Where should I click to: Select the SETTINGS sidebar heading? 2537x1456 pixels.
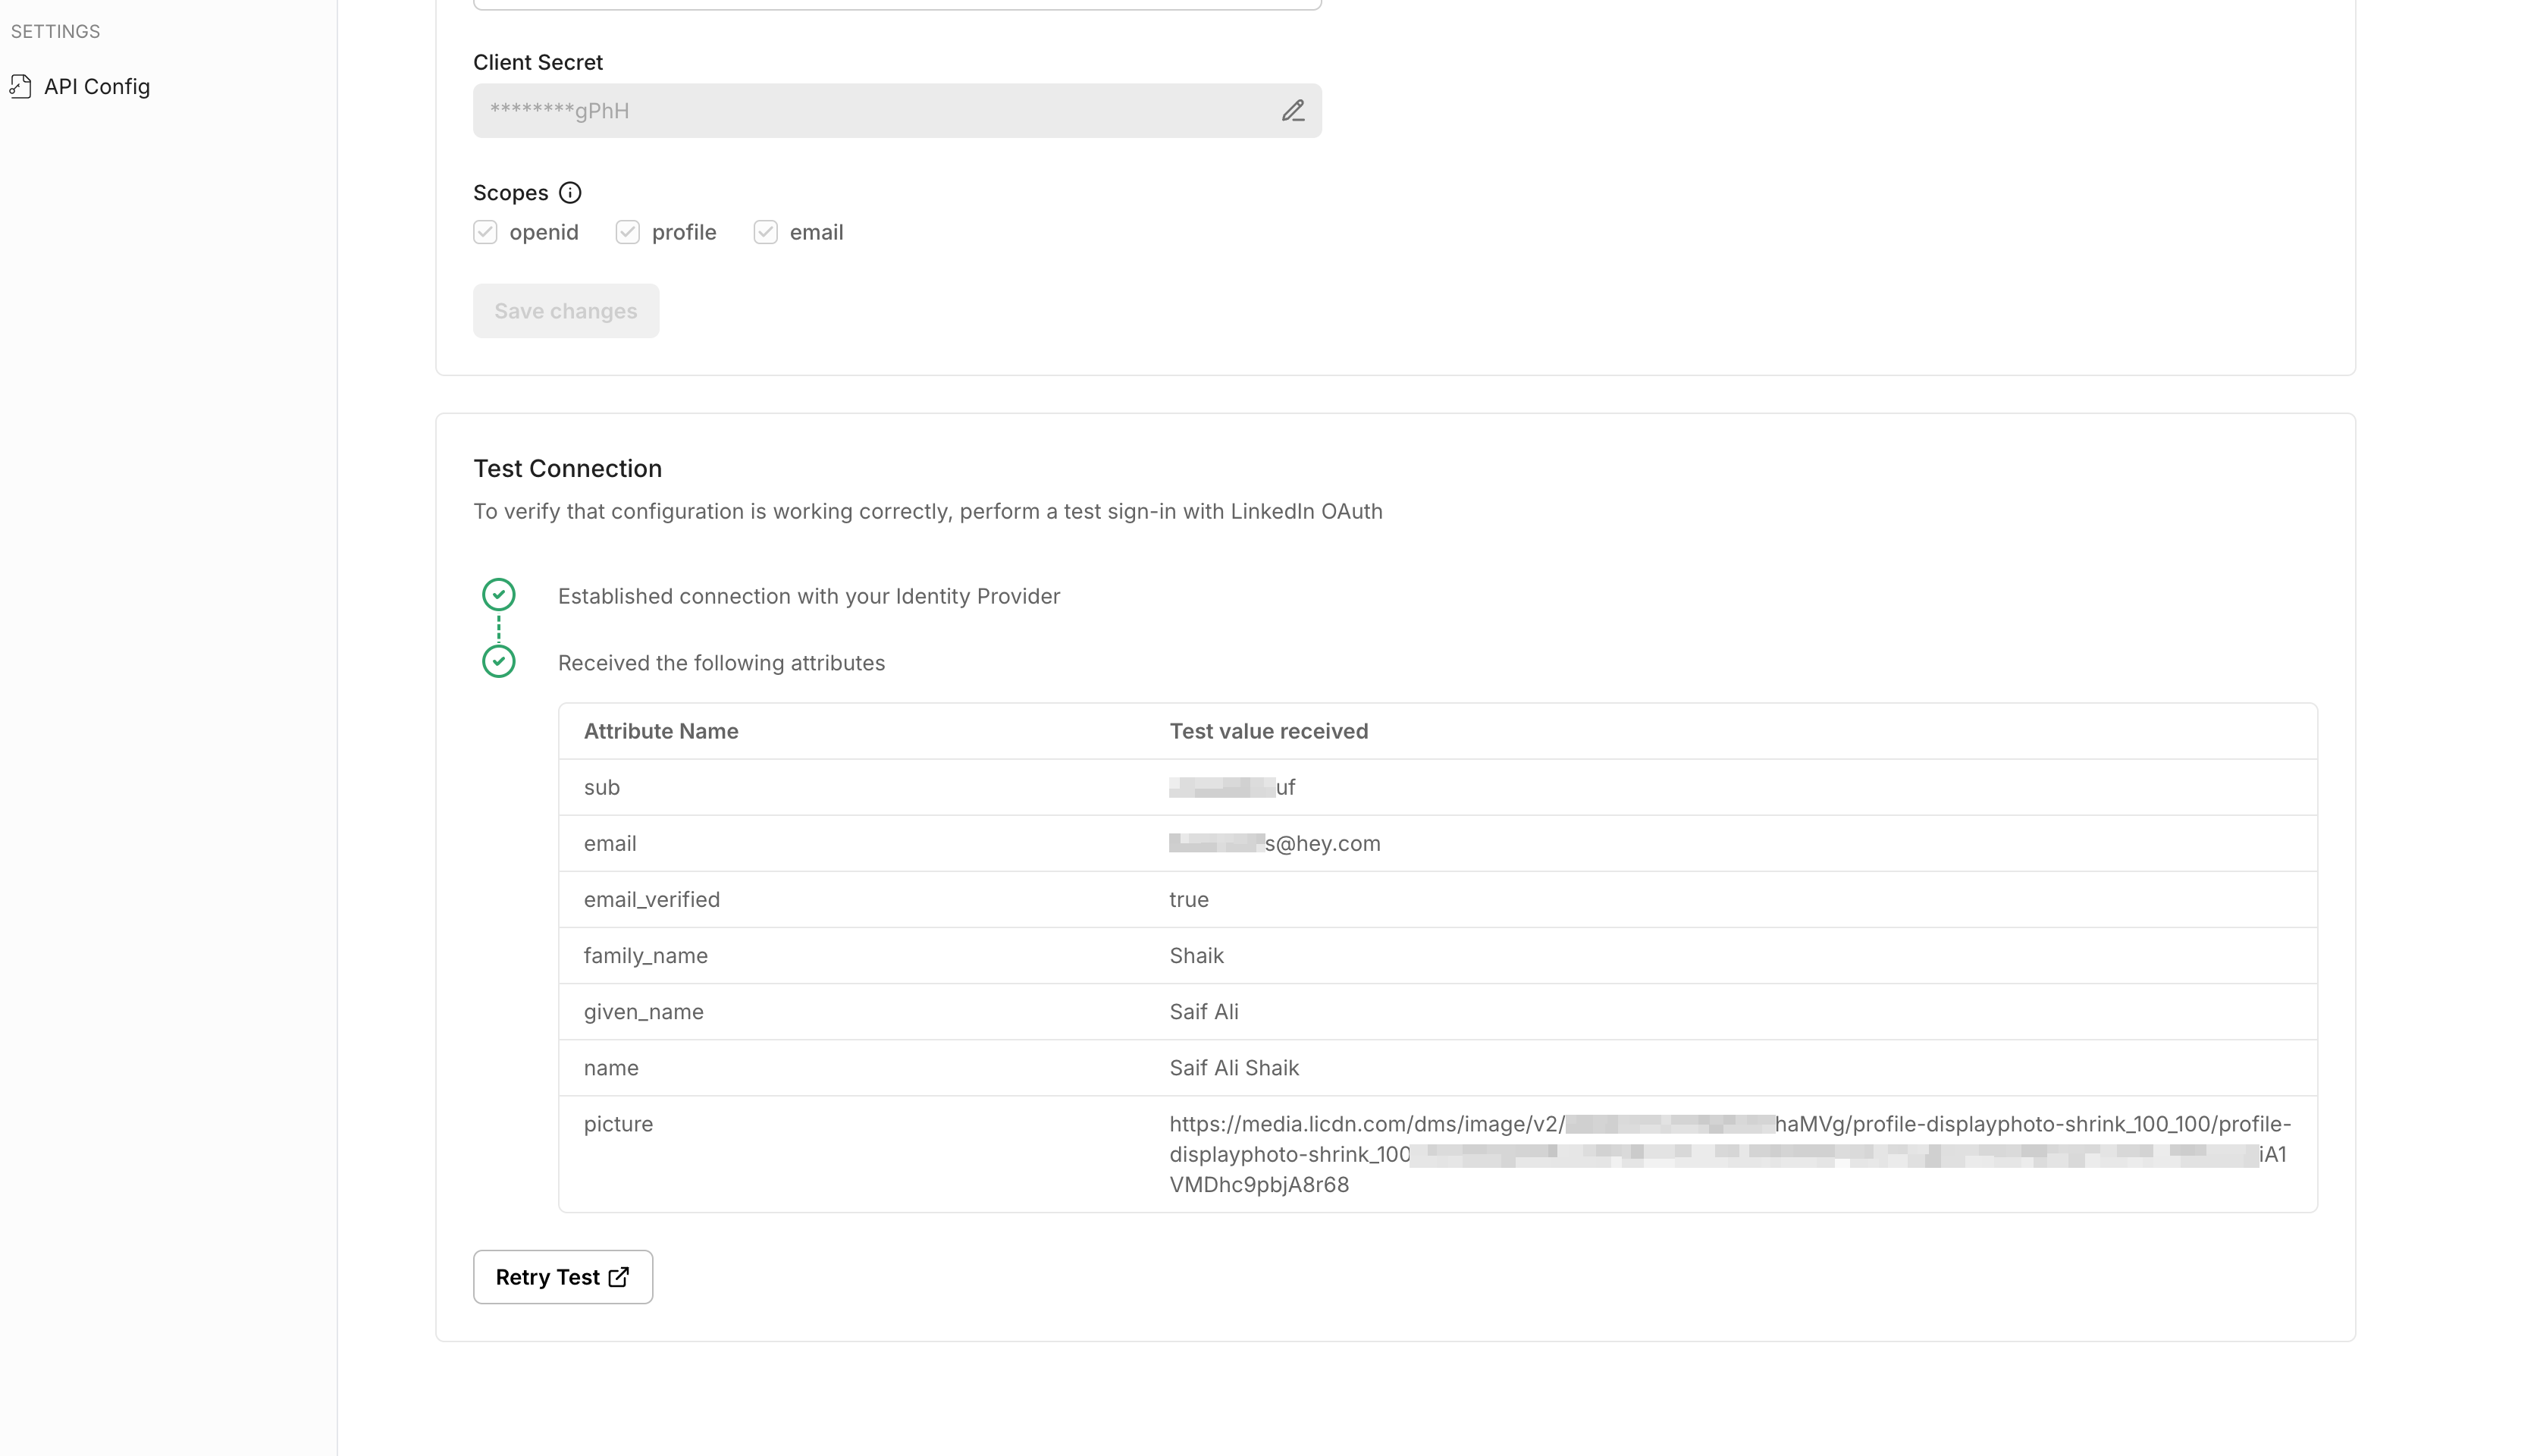click(55, 32)
